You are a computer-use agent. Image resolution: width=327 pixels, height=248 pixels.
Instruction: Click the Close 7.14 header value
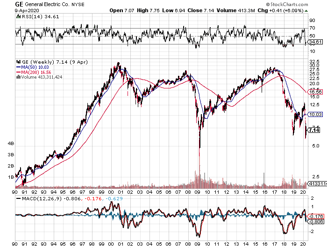pyautogui.click(x=201, y=10)
